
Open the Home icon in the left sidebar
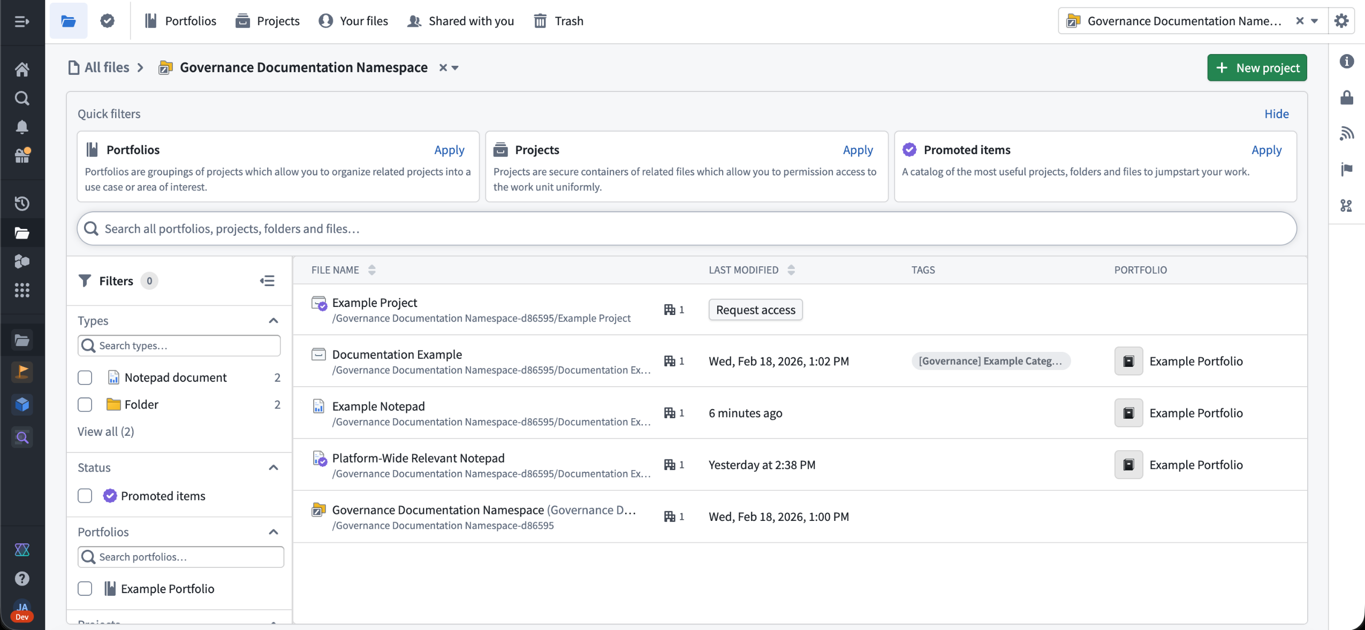pyautogui.click(x=21, y=69)
